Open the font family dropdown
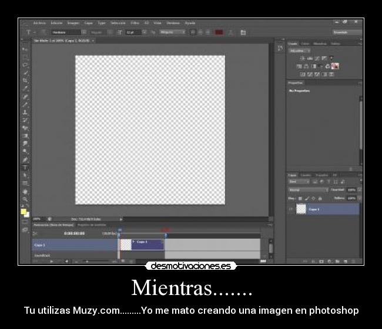Screen dimensions: 382x329 pos(83,32)
